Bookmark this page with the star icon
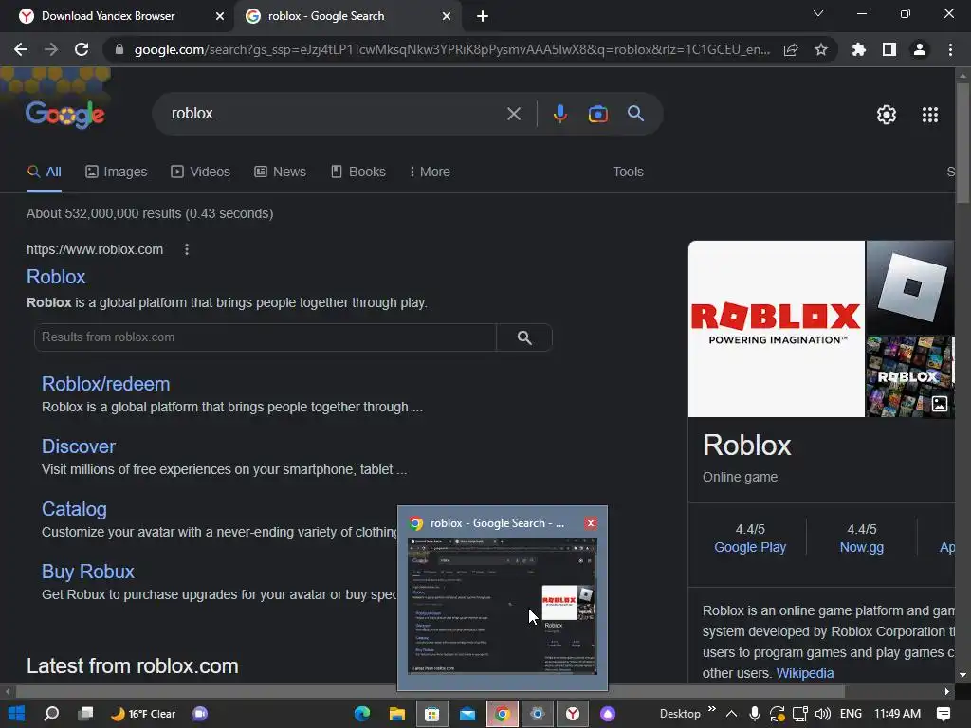Screen dimensions: 971x728 coord(821,49)
